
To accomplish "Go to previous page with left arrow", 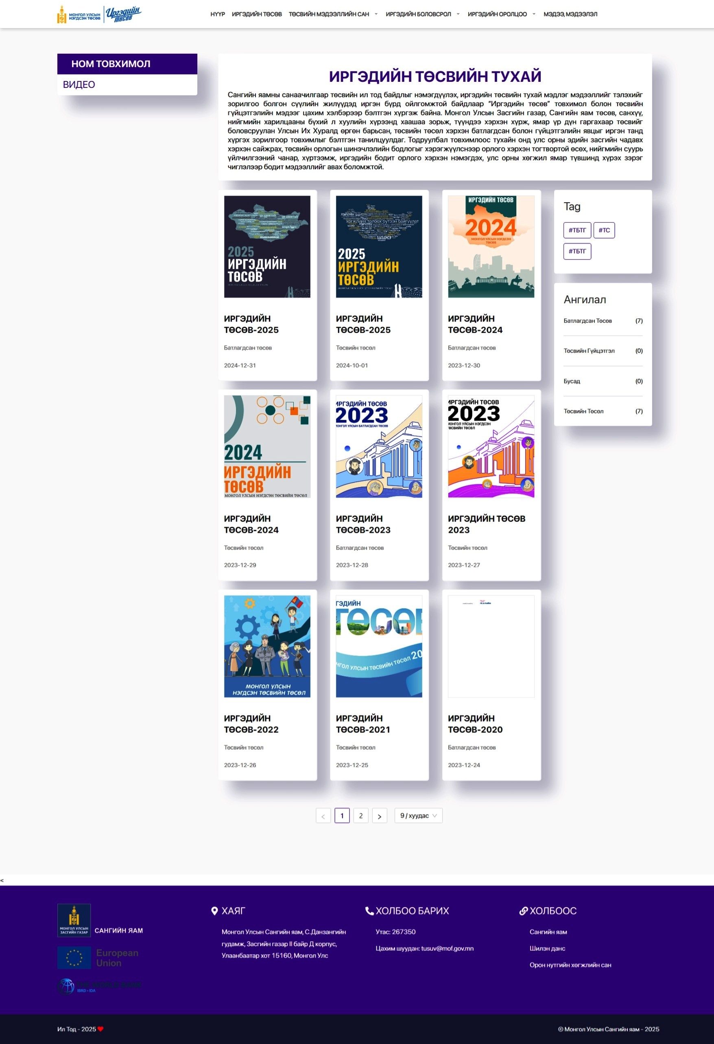I will pyautogui.click(x=323, y=816).
